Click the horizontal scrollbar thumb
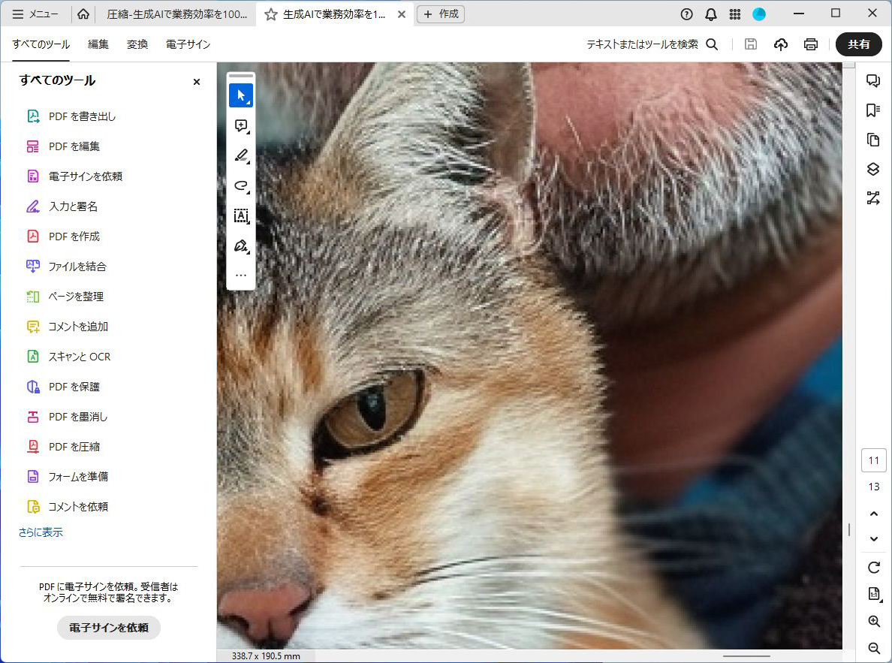Image resolution: width=892 pixels, height=663 pixels. click(x=746, y=656)
